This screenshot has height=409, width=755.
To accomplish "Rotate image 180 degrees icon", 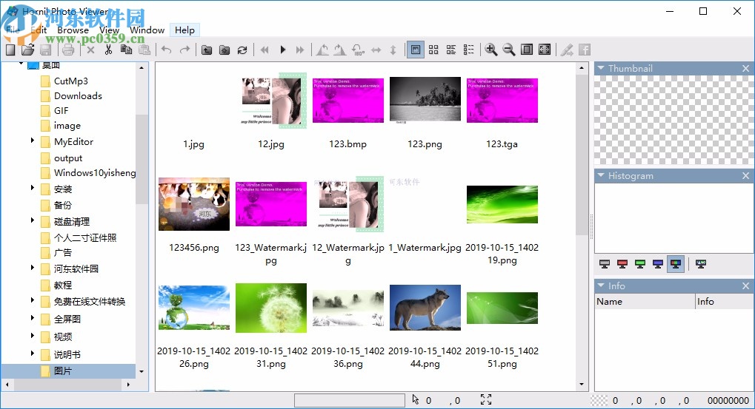I will [x=358, y=50].
